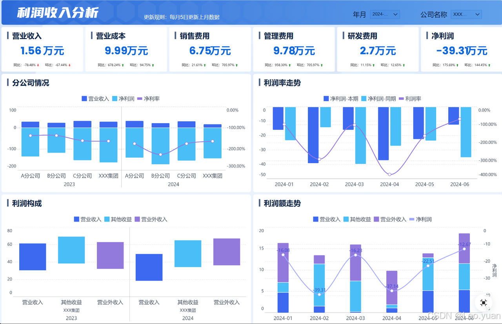Toggle 净利率 legend in 分公司情况 chart
502x324 pixels.
click(x=149, y=99)
